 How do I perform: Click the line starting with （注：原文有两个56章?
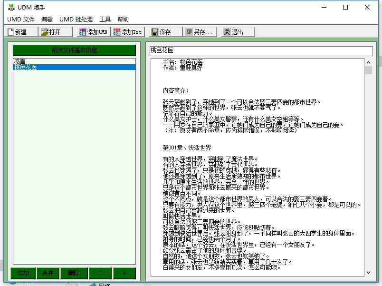[x=230, y=131]
